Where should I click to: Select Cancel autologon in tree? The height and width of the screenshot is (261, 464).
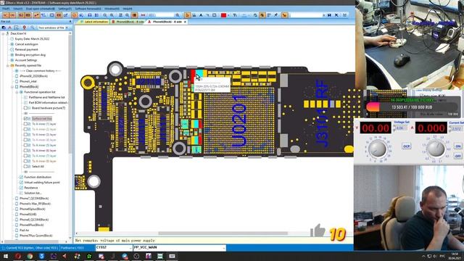[x=26, y=44]
